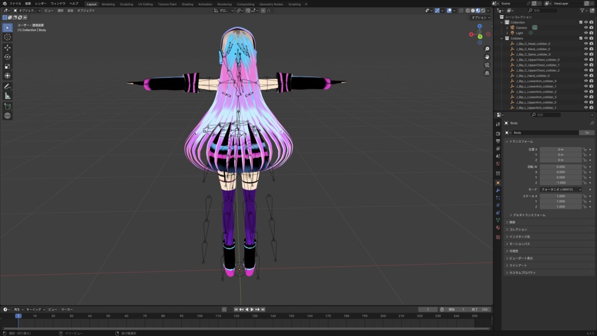Pick the Measure tool
This screenshot has width=597, height=336.
pos(7,96)
